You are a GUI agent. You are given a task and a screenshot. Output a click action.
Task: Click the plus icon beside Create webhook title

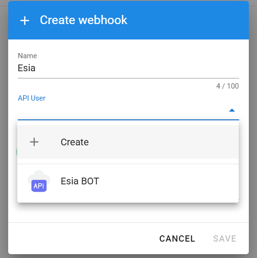[25, 21]
